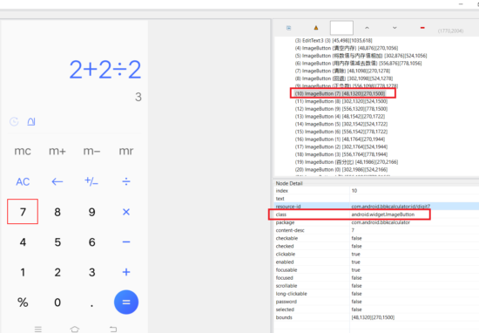Tap the backspace arrow key on calculator
This screenshot has height=333, width=479.
pos(57,181)
